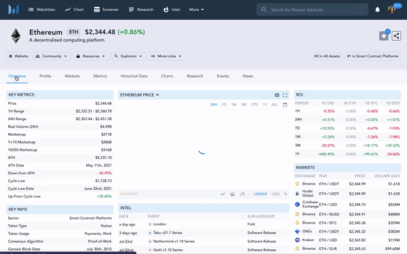Select the 1Y chart timeframe
Viewport: 407px width, 254px height.
pos(265,105)
